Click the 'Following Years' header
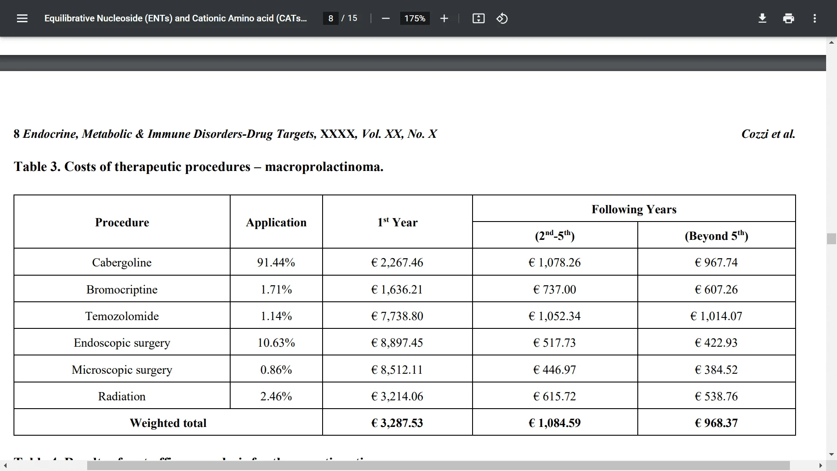The width and height of the screenshot is (837, 471). (634, 209)
